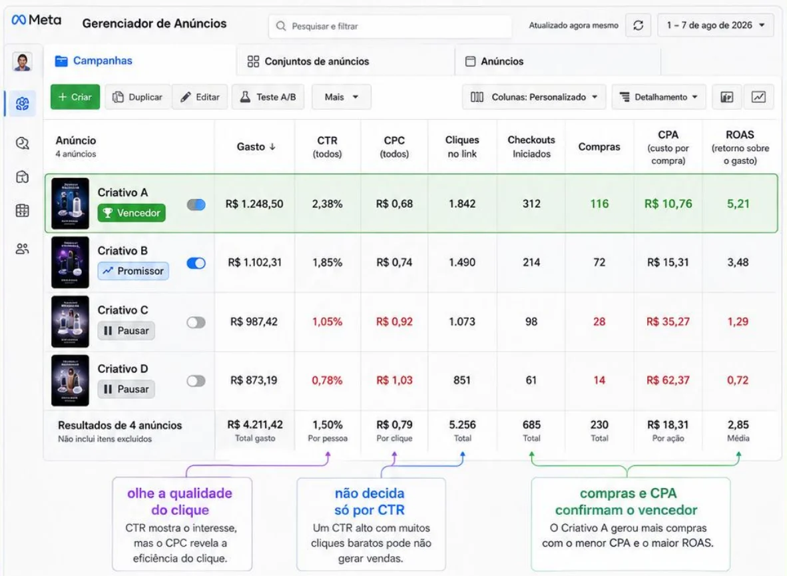Open the table grid icon in sidebar
Viewport: 787px width, 576px height.
(22, 210)
